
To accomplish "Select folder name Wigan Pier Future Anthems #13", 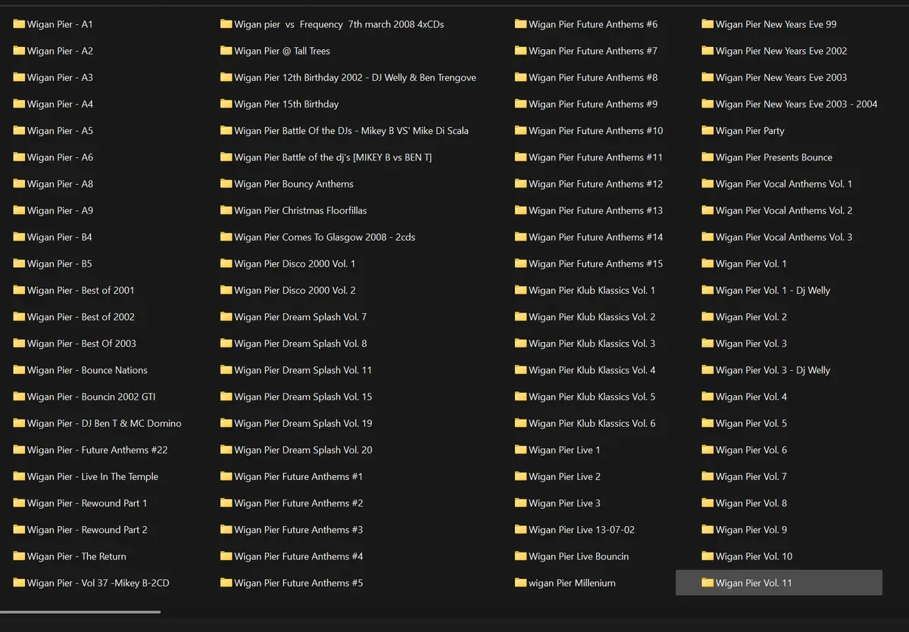I will click(596, 210).
